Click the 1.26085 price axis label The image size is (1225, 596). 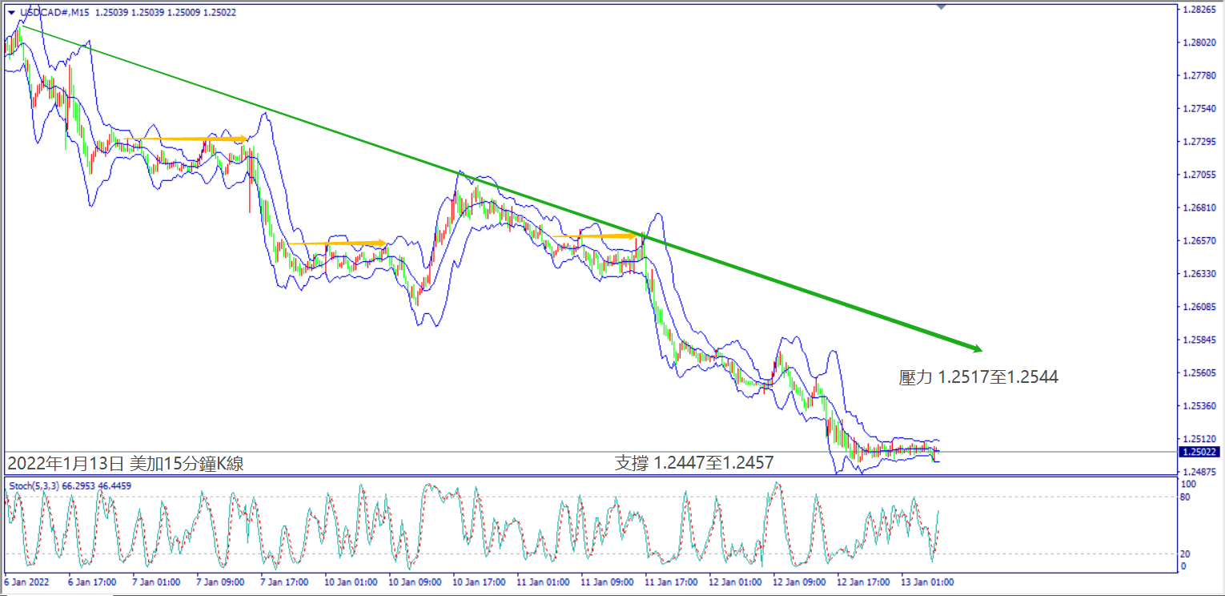tap(1199, 307)
